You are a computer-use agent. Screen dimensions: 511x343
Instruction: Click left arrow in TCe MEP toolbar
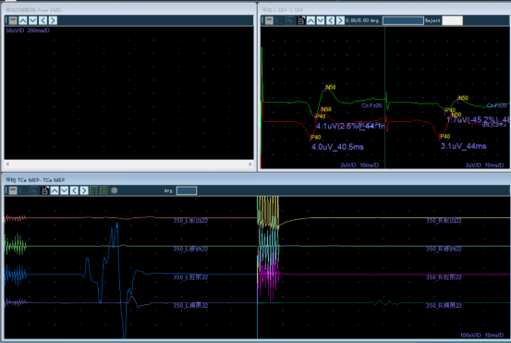pos(74,190)
